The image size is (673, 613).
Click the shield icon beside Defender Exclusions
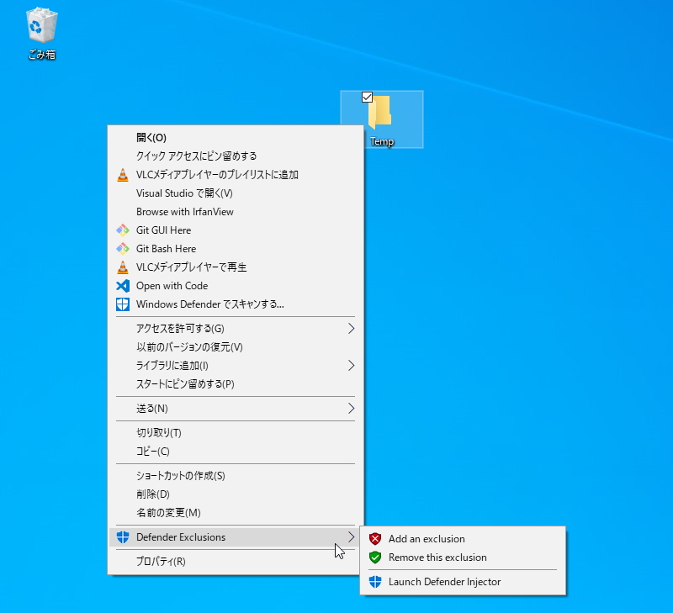(x=123, y=537)
